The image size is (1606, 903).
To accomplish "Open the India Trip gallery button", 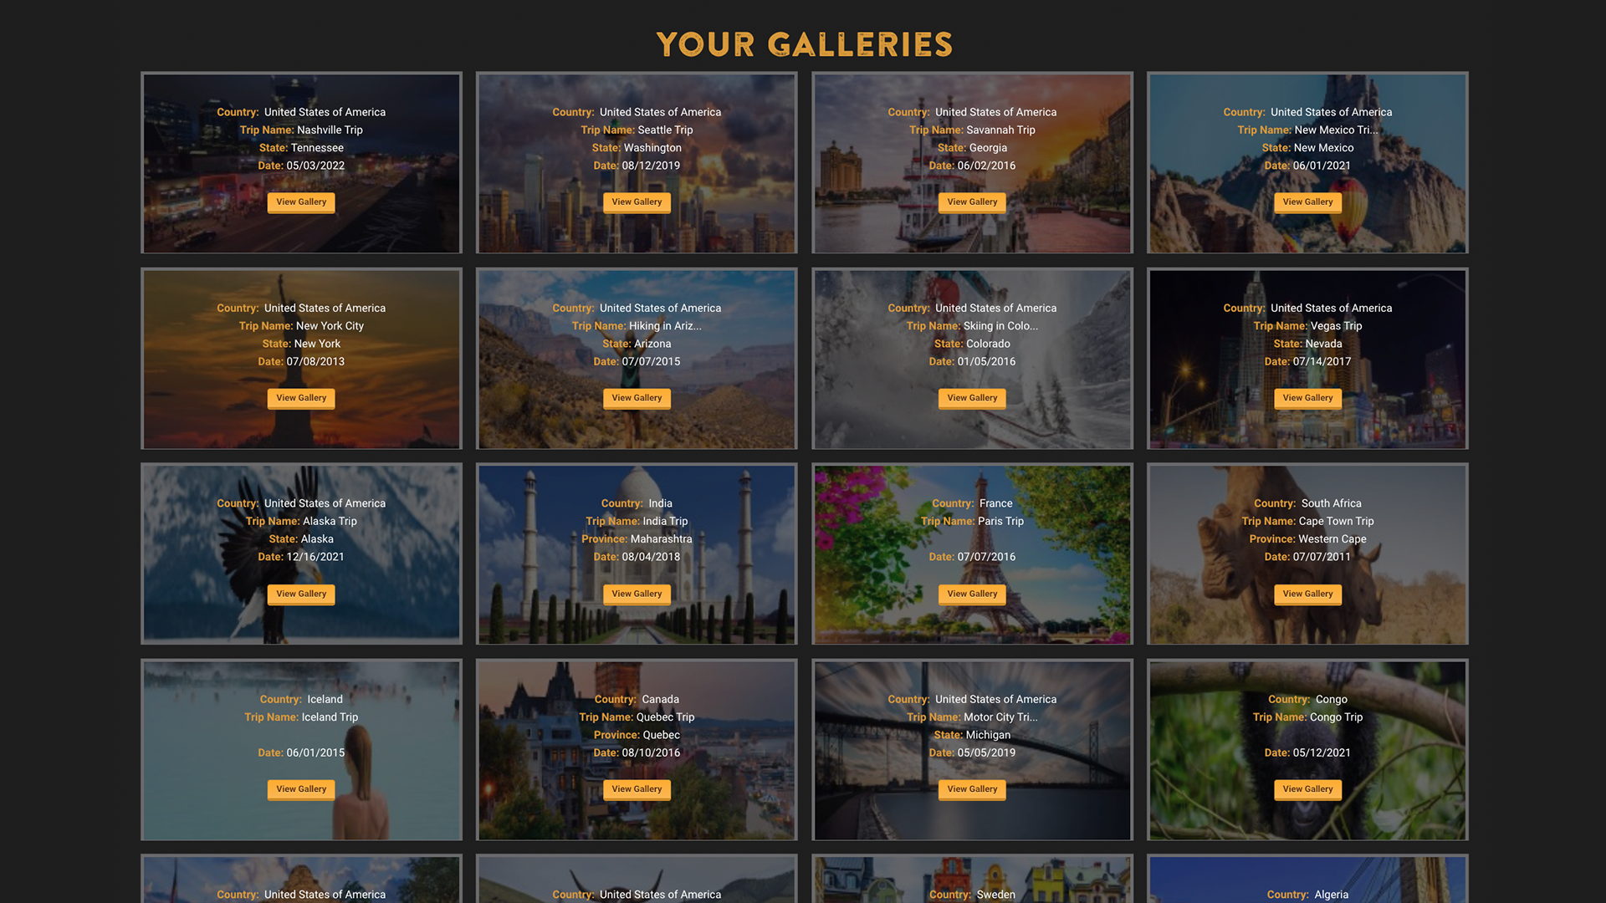I will 637,594.
